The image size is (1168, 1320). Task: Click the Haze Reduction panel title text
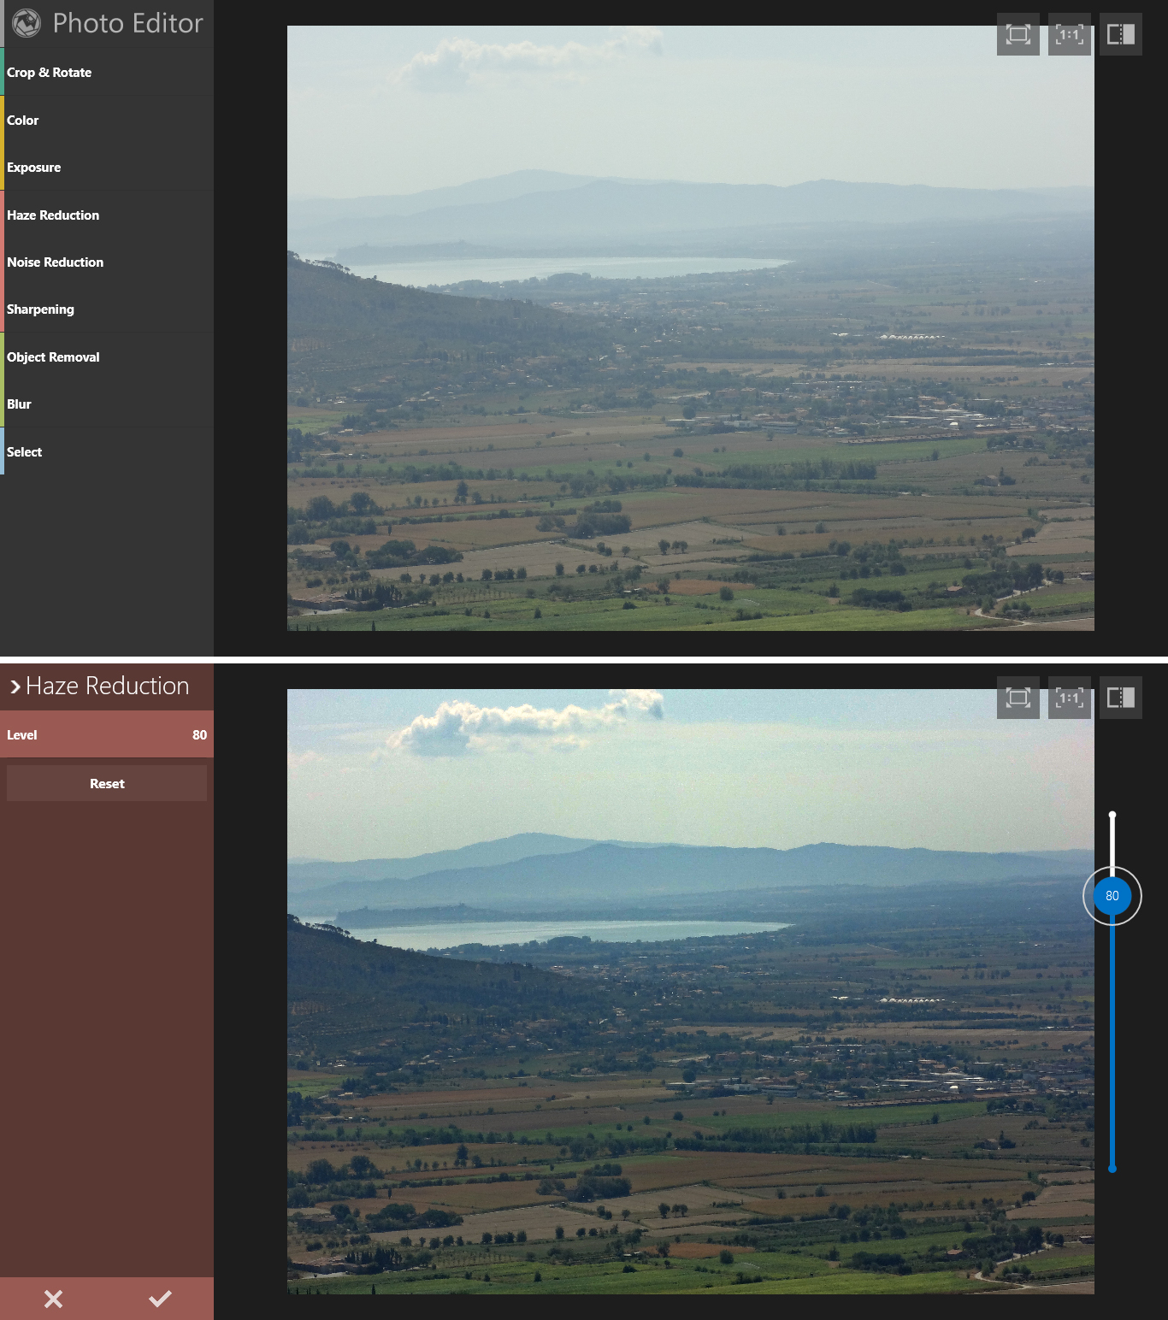click(x=108, y=686)
